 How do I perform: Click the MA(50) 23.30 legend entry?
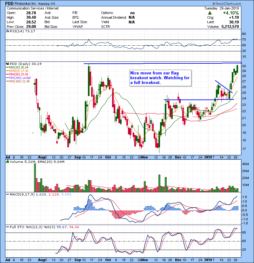coord(19,74)
